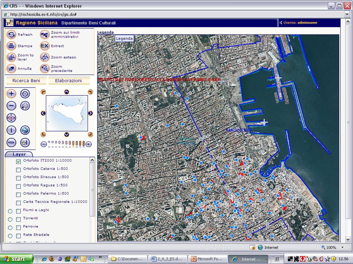The width and height of the screenshot is (353, 264).
Task: Select the minus zoom-out map tool
Action: pyautogui.click(x=11, y=106)
